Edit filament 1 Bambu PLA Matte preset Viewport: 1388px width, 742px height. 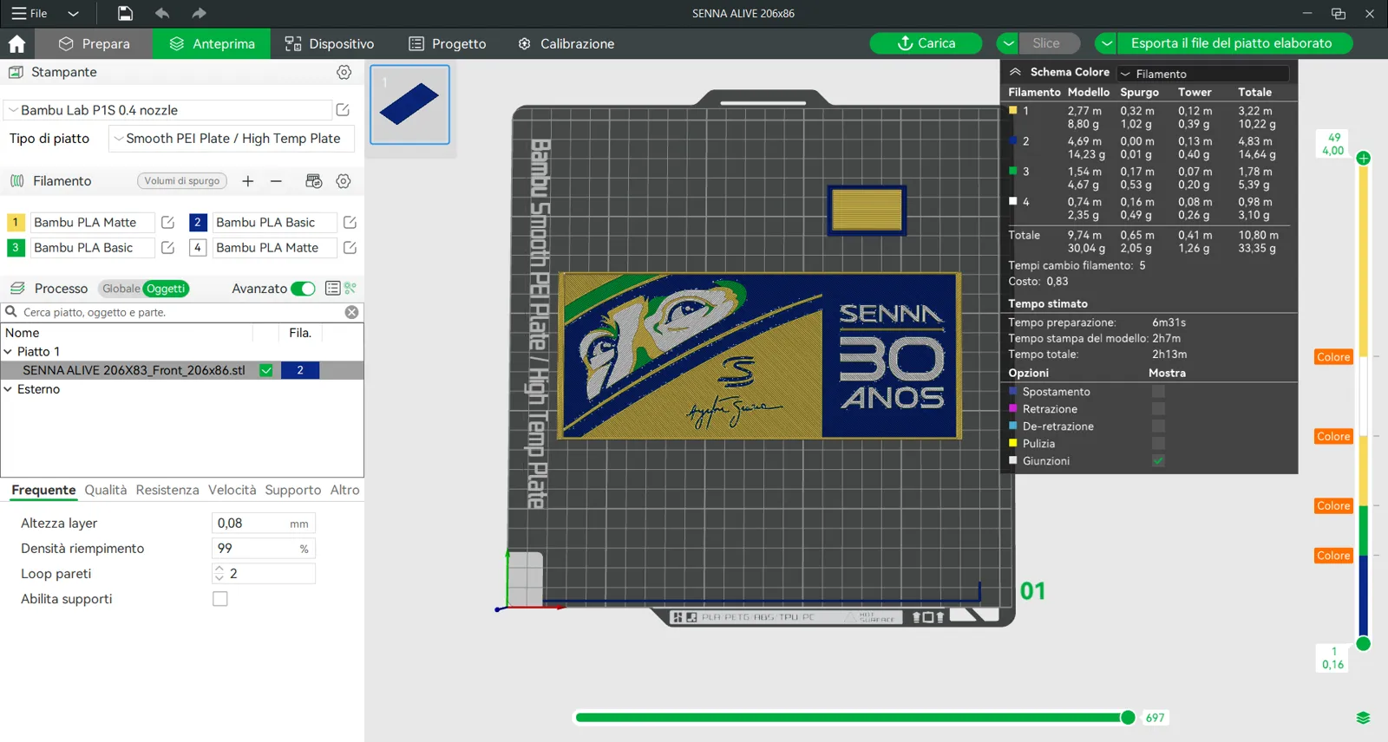click(x=168, y=223)
